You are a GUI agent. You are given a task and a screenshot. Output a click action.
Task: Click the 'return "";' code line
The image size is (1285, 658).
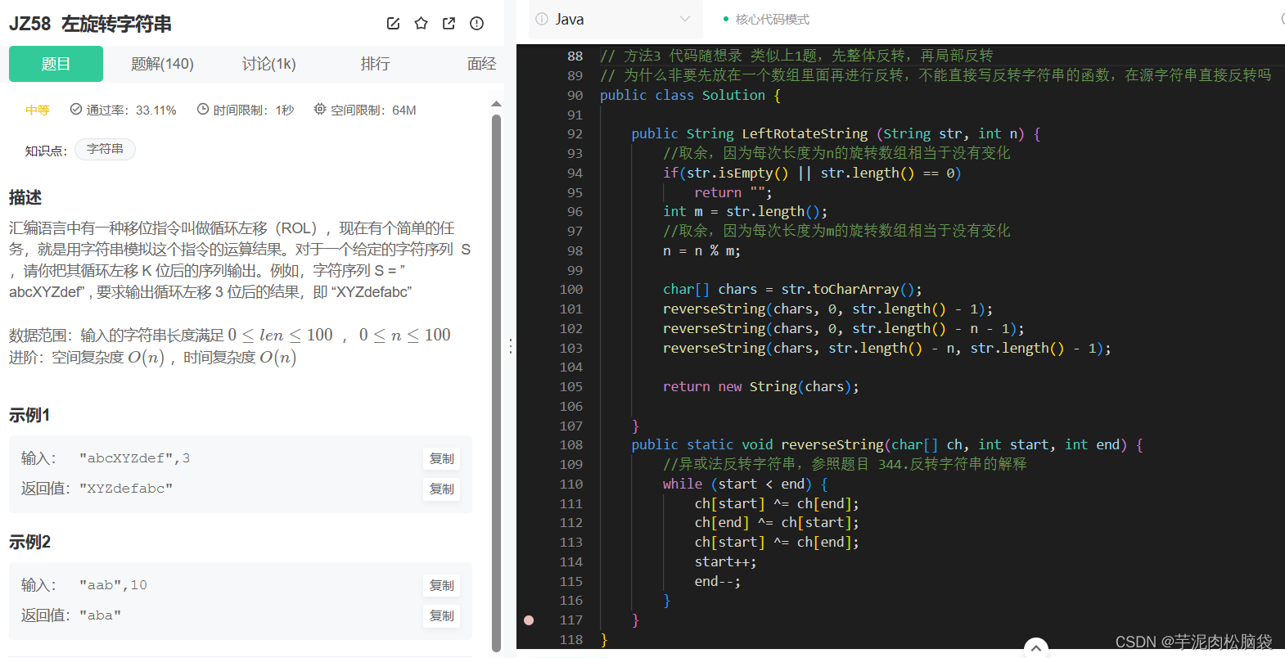coord(733,192)
